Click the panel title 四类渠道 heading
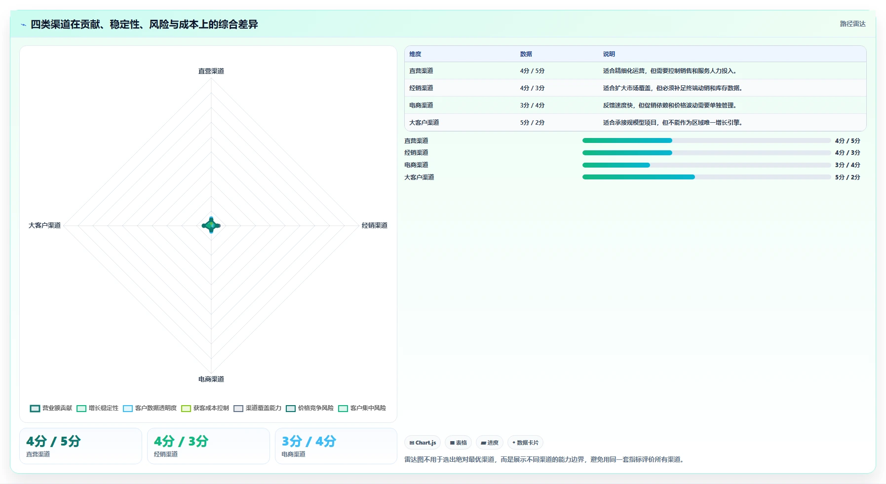Image resolution: width=886 pixels, height=484 pixels. pos(144,24)
